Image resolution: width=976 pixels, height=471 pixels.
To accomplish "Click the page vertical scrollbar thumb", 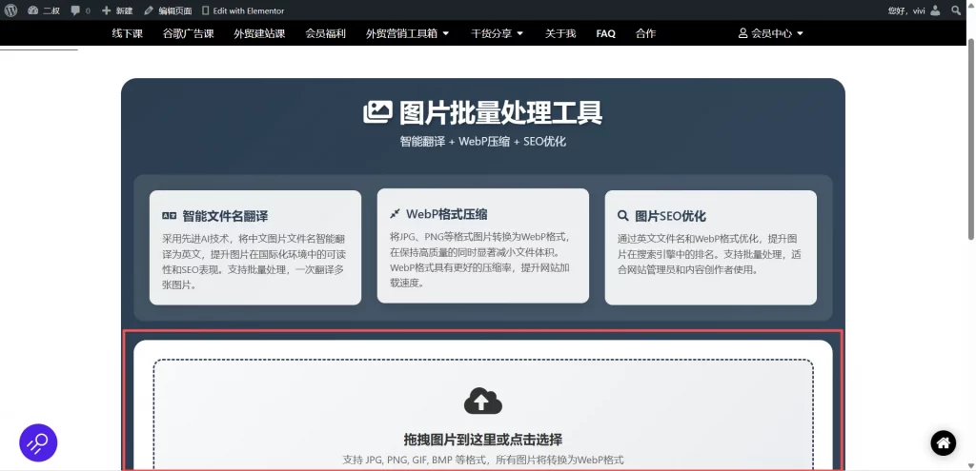I will (x=971, y=139).
